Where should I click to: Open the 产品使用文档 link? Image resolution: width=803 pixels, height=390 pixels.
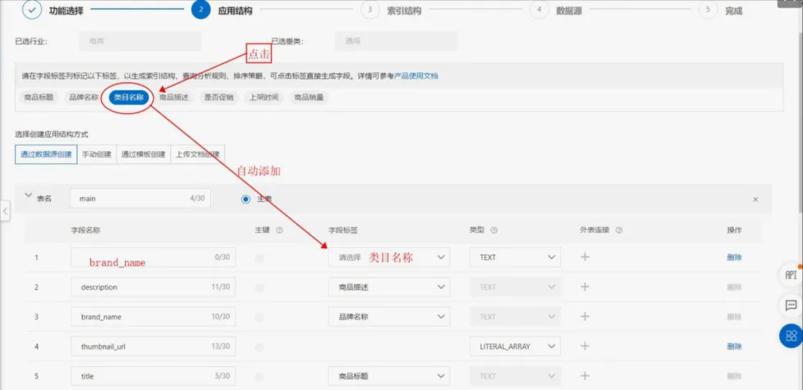click(x=415, y=76)
